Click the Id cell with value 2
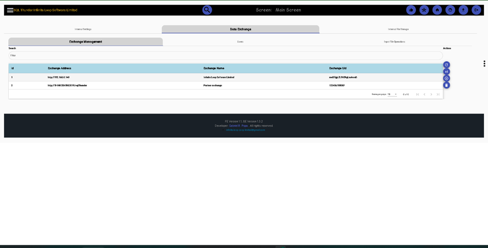This screenshot has width=488, height=248. 12,85
